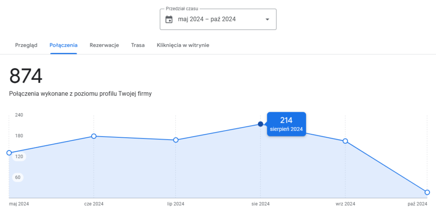Click the chart data point for May 2024

click(9, 153)
